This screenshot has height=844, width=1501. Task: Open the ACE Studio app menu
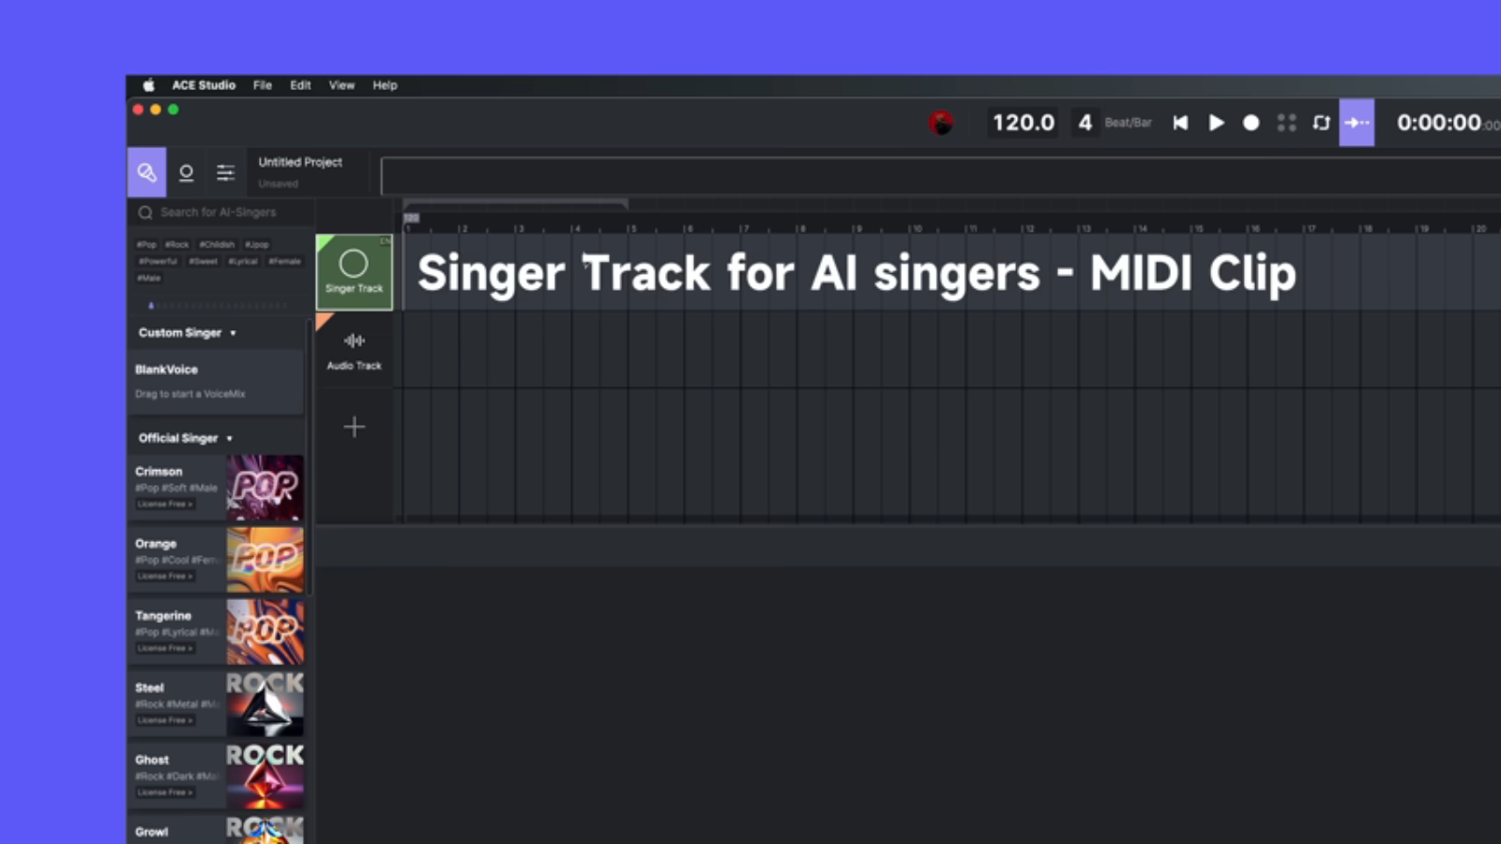(204, 85)
